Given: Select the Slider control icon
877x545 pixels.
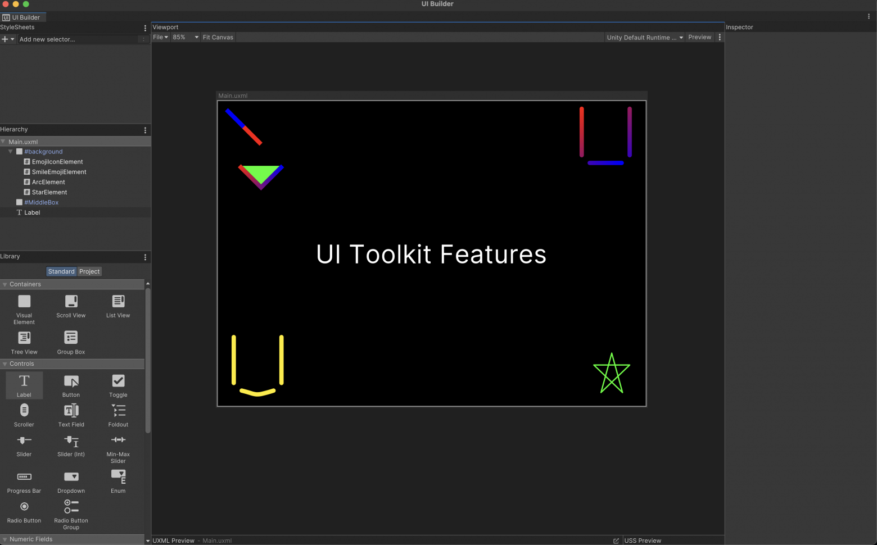Looking at the screenshot, I should pyautogui.click(x=24, y=440).
